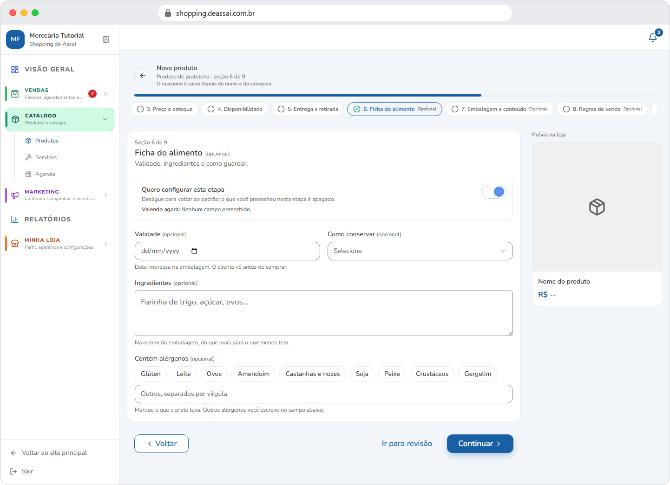The width and height of the screenshot is (670, 485).
Task: Expand the Vendas menu chevron
Action: pyautogui.click(x=105, y=94)
